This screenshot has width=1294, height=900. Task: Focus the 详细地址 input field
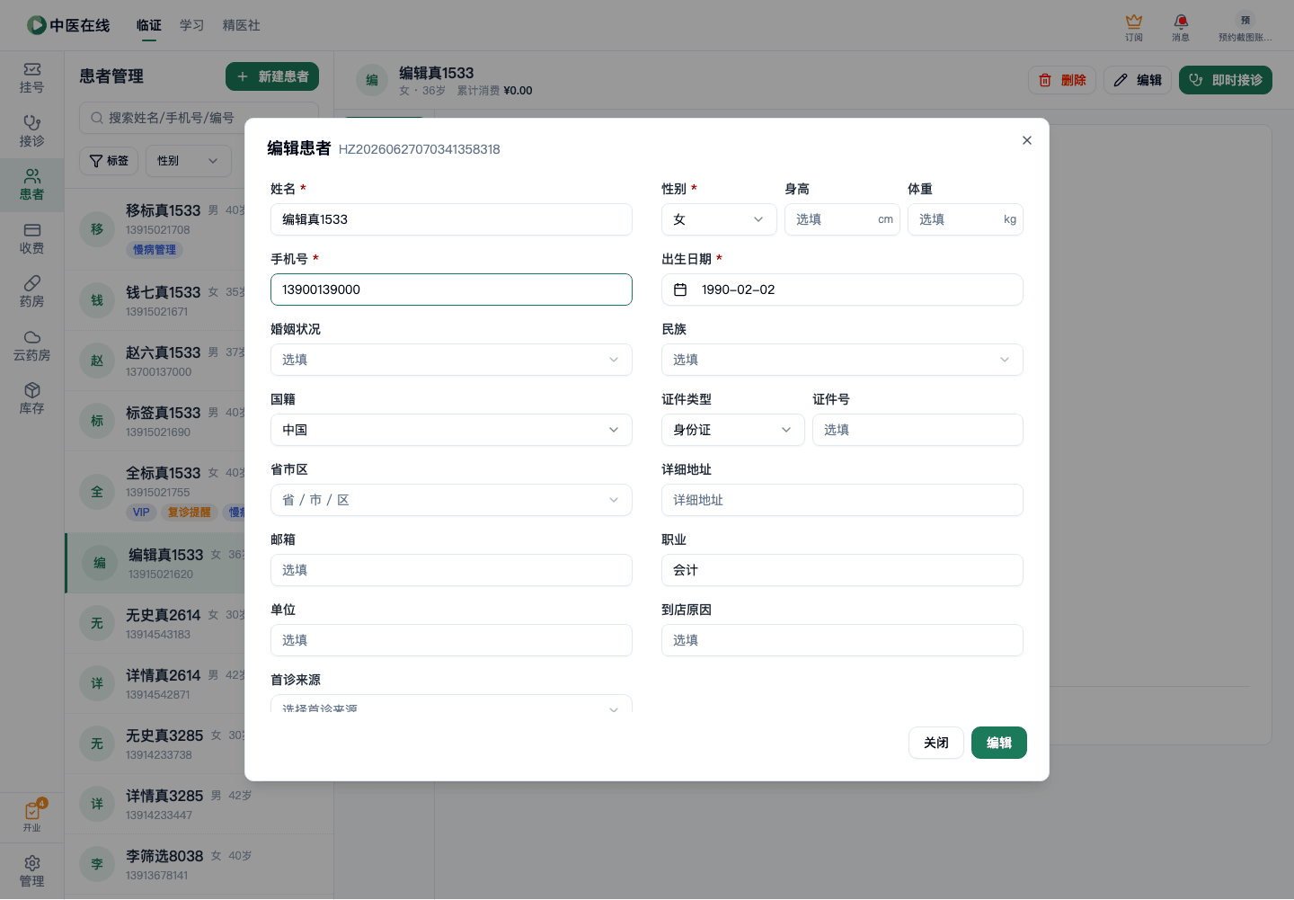[842, 500]
